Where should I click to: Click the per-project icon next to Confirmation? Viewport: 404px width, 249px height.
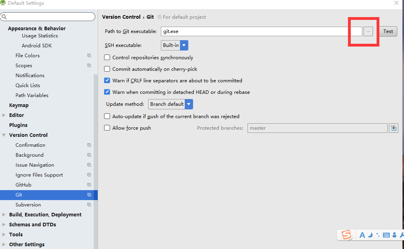click(x=89, y=145)
